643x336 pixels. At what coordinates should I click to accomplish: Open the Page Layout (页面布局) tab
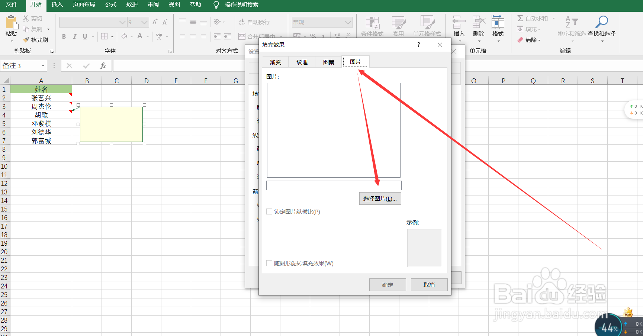tap(84, 4)
